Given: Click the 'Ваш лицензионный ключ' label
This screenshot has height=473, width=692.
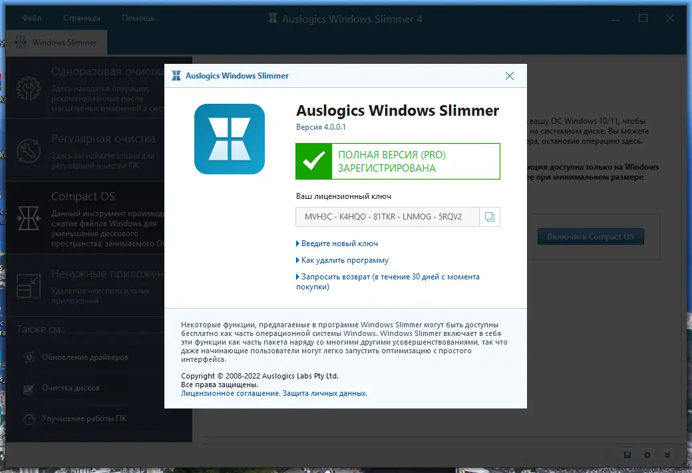Looking at the screenshot, I should (343, 196).
